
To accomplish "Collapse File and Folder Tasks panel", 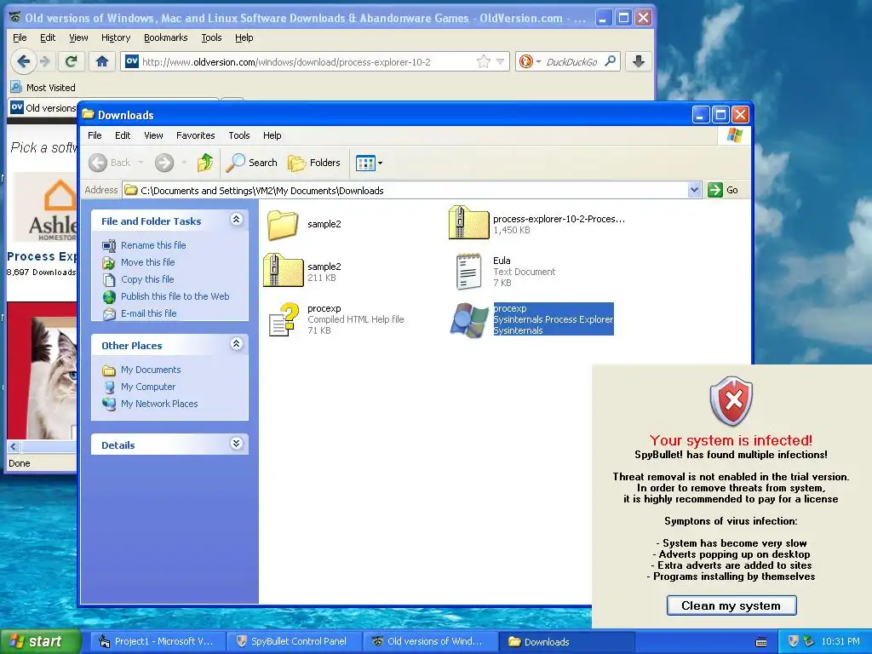I will click(x=237, y=220).
